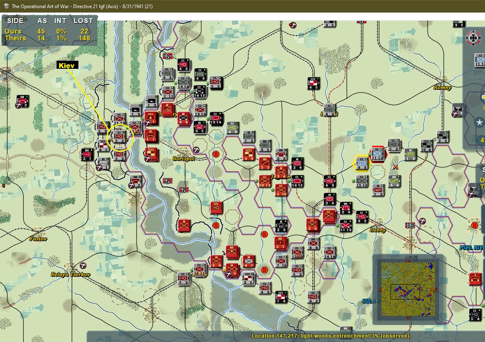Viewport: 485px width, 342px height.
Task: Select the yellow-highlighted blue HQ 4-3 counter
Action: point(361,163)
